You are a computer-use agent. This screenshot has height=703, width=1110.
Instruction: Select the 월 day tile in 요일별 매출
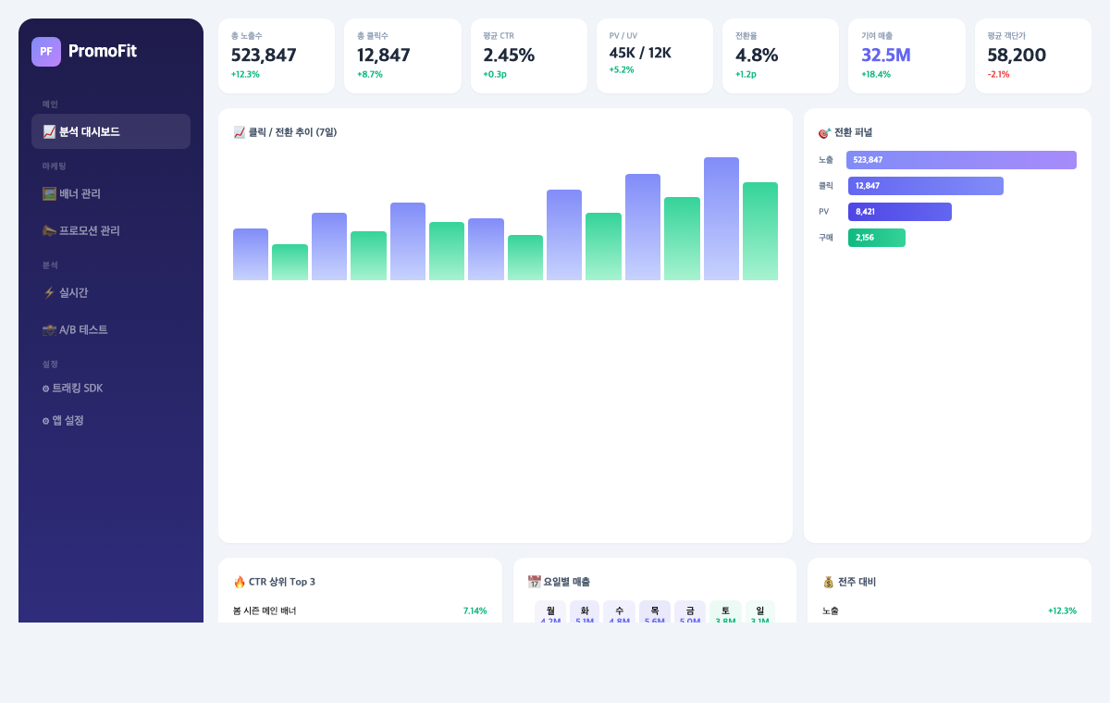point(550,611)
